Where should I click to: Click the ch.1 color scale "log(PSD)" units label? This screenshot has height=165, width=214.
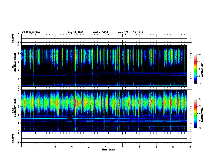click(x=202, y=70)
